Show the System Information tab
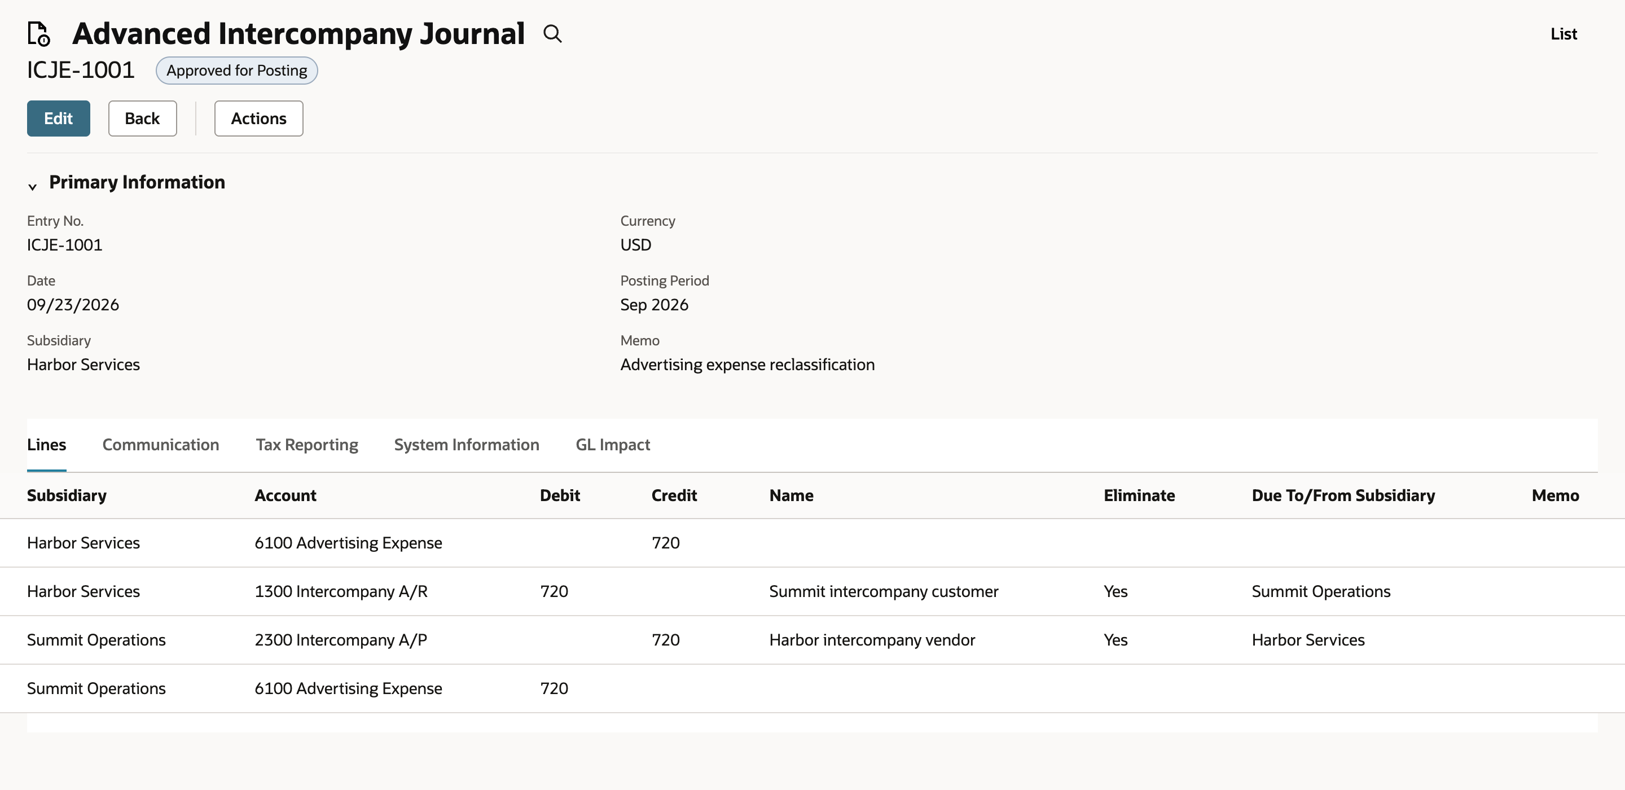Viewport: 1625px width, 790px height. (467, 444)
